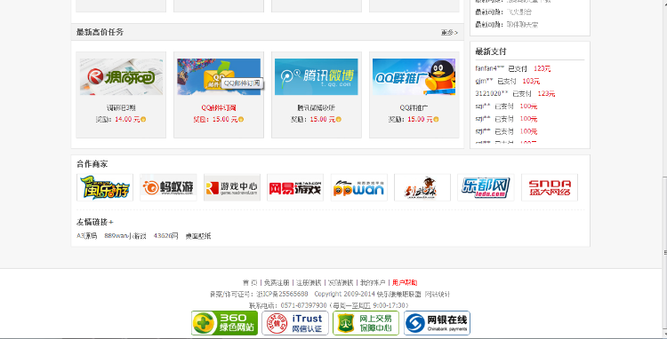Click the QQ群推广 title text link
667x339 pixels.
click(x=414, y=108)
